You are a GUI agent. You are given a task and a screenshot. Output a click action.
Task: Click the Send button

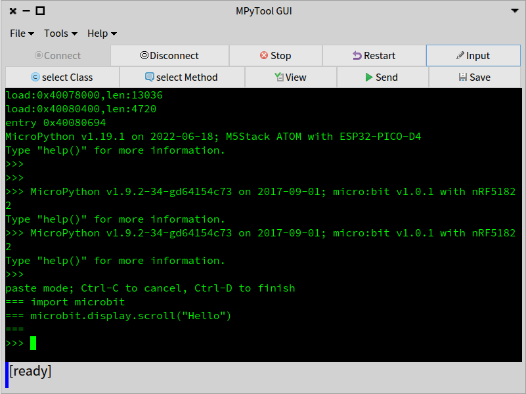[382, 77]
